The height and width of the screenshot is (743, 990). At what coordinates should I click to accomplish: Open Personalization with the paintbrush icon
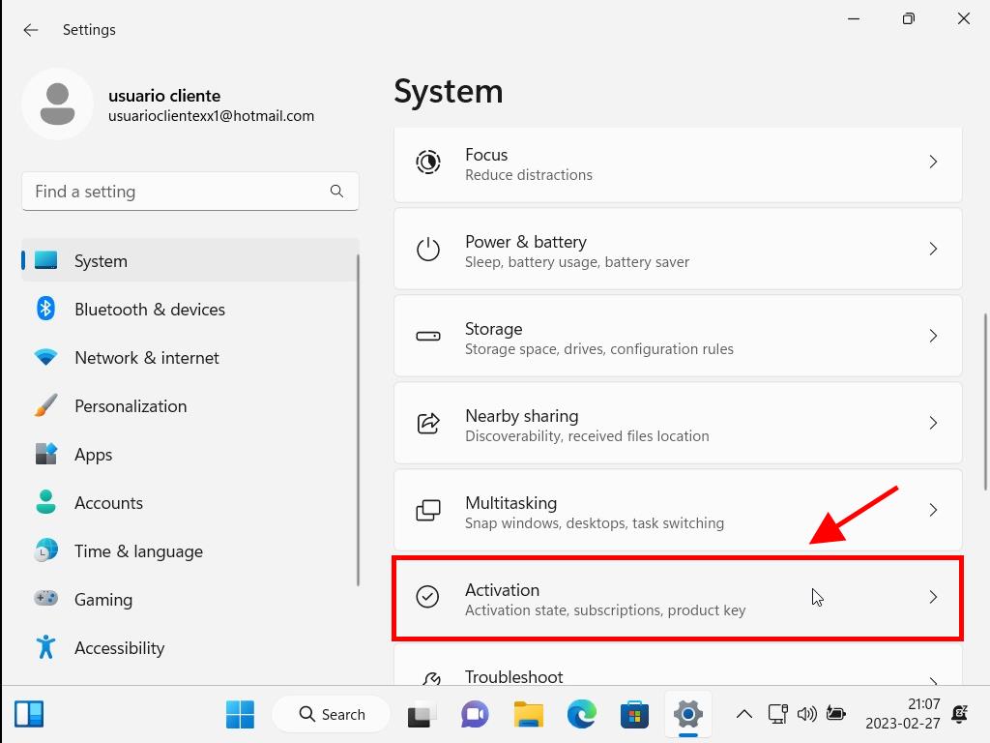(45, 406)
